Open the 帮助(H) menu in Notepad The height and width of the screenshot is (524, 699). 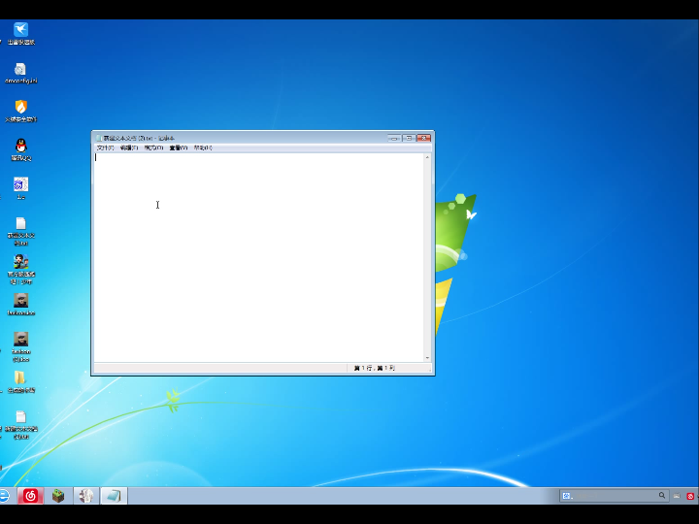(203, 147)
